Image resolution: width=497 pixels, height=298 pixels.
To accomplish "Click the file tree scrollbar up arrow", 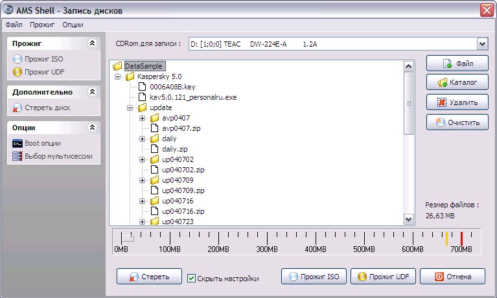I will point(409,67).
